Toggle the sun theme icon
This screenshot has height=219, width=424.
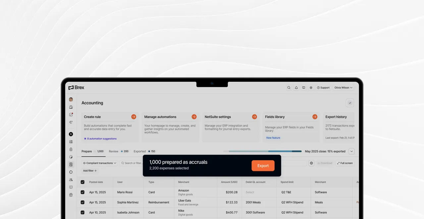tap(311, 88)
